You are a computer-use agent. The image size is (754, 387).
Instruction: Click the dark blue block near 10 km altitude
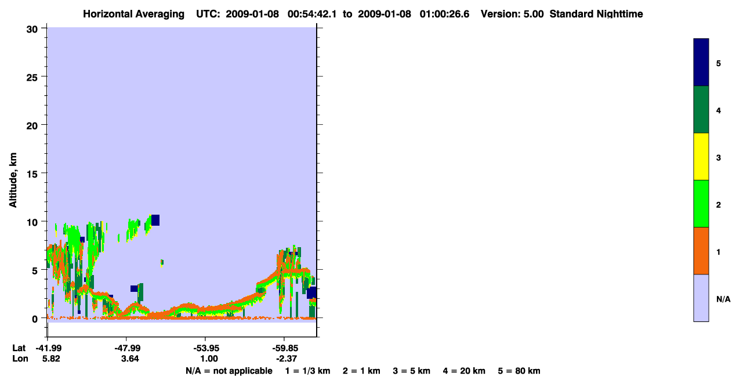(x=155, y=220)
